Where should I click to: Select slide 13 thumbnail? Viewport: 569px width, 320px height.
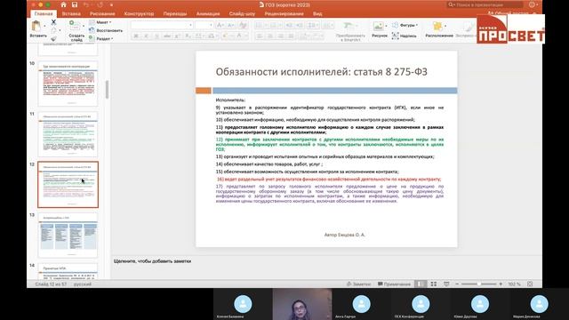tap(68, 235)
